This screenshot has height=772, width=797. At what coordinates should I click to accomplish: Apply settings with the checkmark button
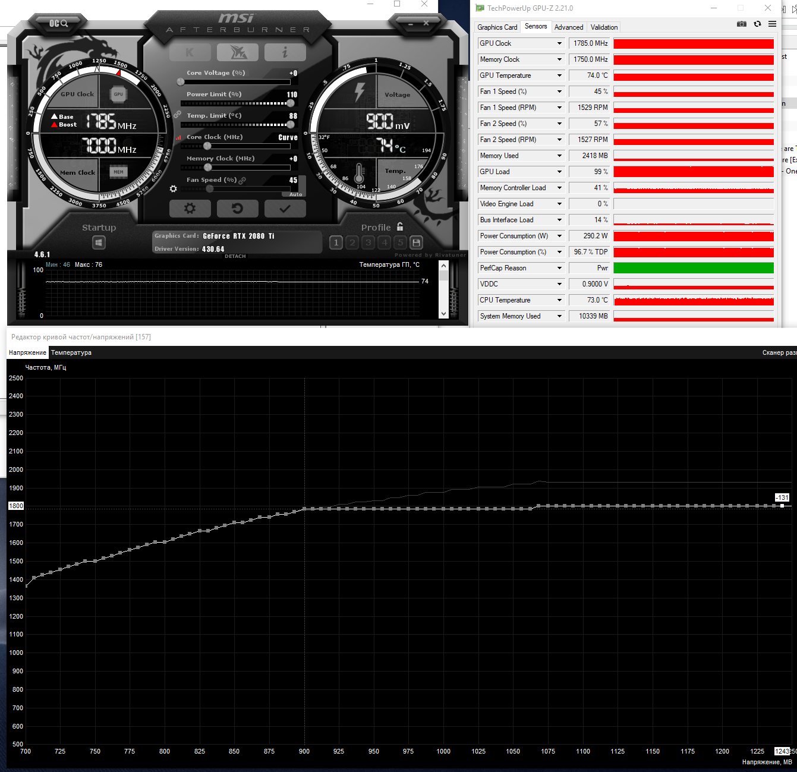click(285, 209)
